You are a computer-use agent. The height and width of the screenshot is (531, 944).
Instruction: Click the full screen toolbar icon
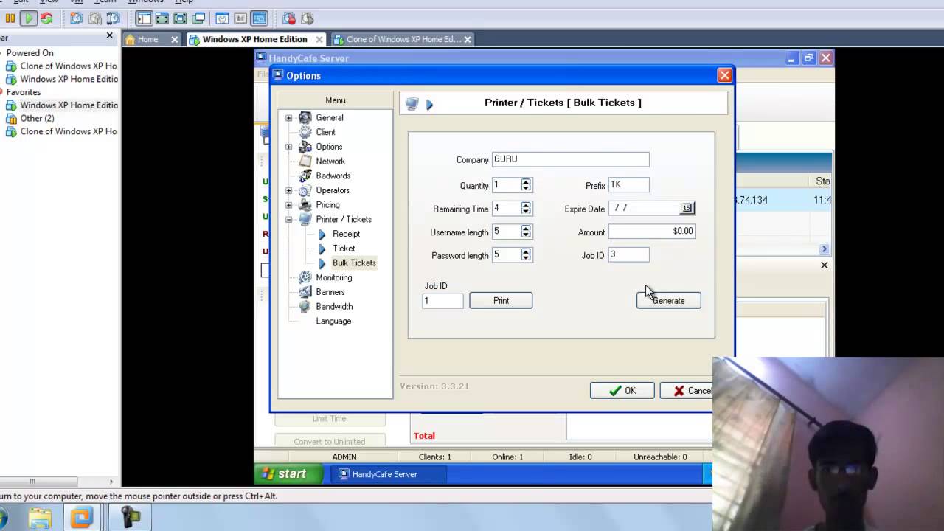tap(180, 18)
